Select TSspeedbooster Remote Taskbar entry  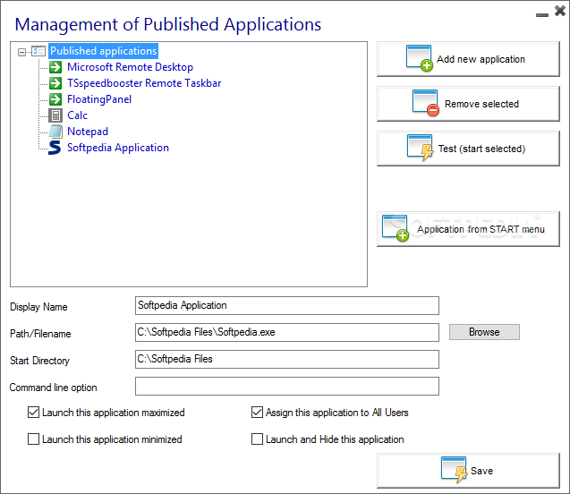(x=144, y=83)
